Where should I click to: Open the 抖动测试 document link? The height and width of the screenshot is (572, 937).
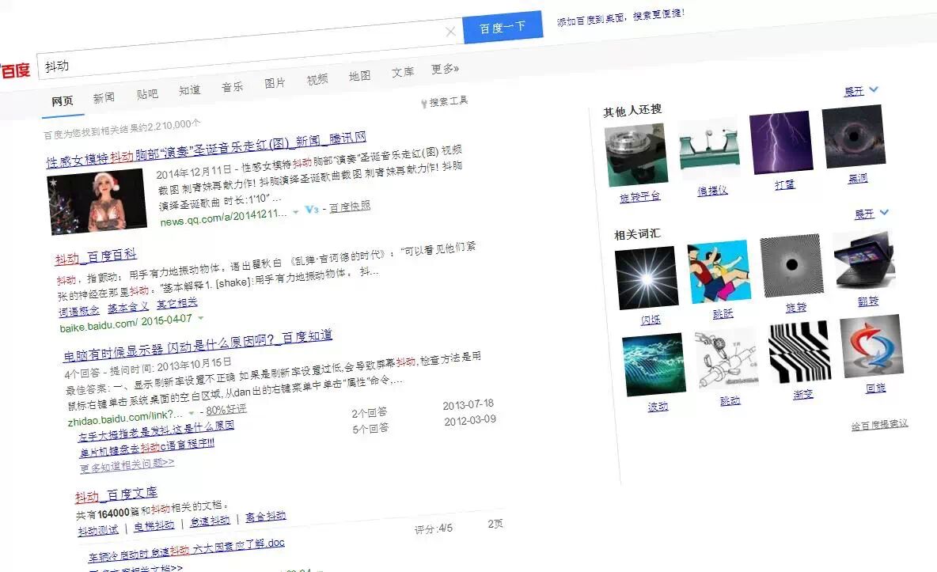98,530
